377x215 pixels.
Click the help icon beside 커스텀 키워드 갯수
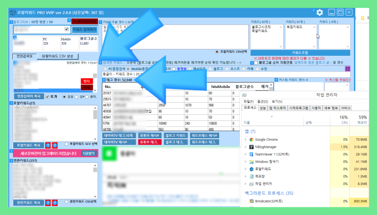point(276,80)
